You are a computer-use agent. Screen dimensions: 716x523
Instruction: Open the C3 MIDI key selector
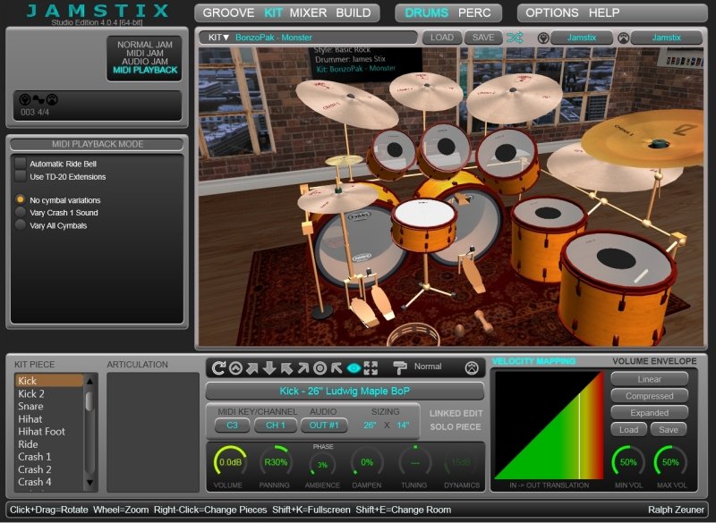click(x=232, y=425)
